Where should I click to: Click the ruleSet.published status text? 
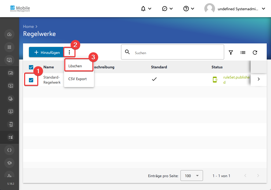(236, 80)
